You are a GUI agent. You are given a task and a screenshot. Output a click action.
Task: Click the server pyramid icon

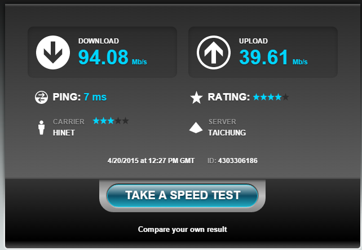(x=196, y=128)
